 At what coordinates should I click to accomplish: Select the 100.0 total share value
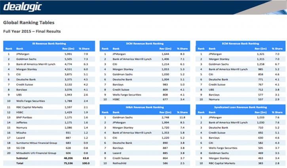pos(86,163)
